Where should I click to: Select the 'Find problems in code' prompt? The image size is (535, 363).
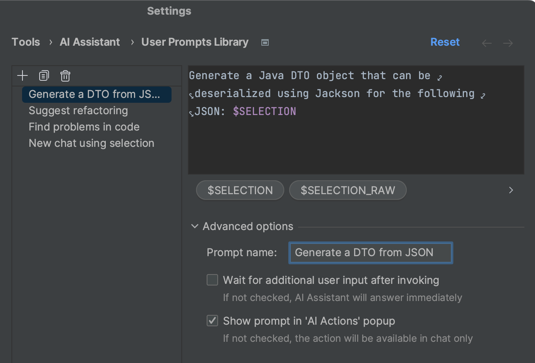[84, 127]
